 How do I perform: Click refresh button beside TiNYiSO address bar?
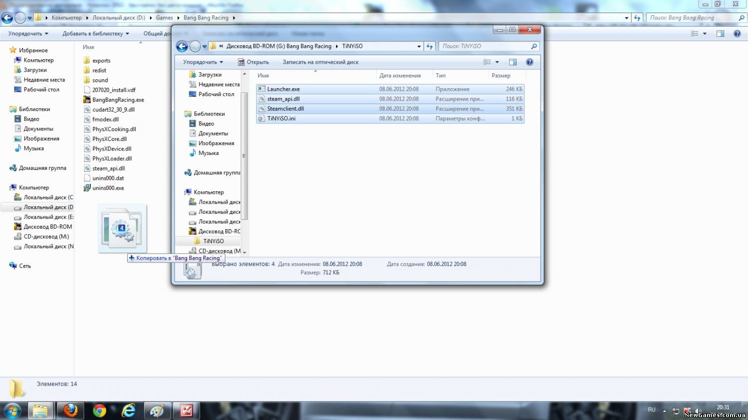pyautogui.click(x=429, y=46)
